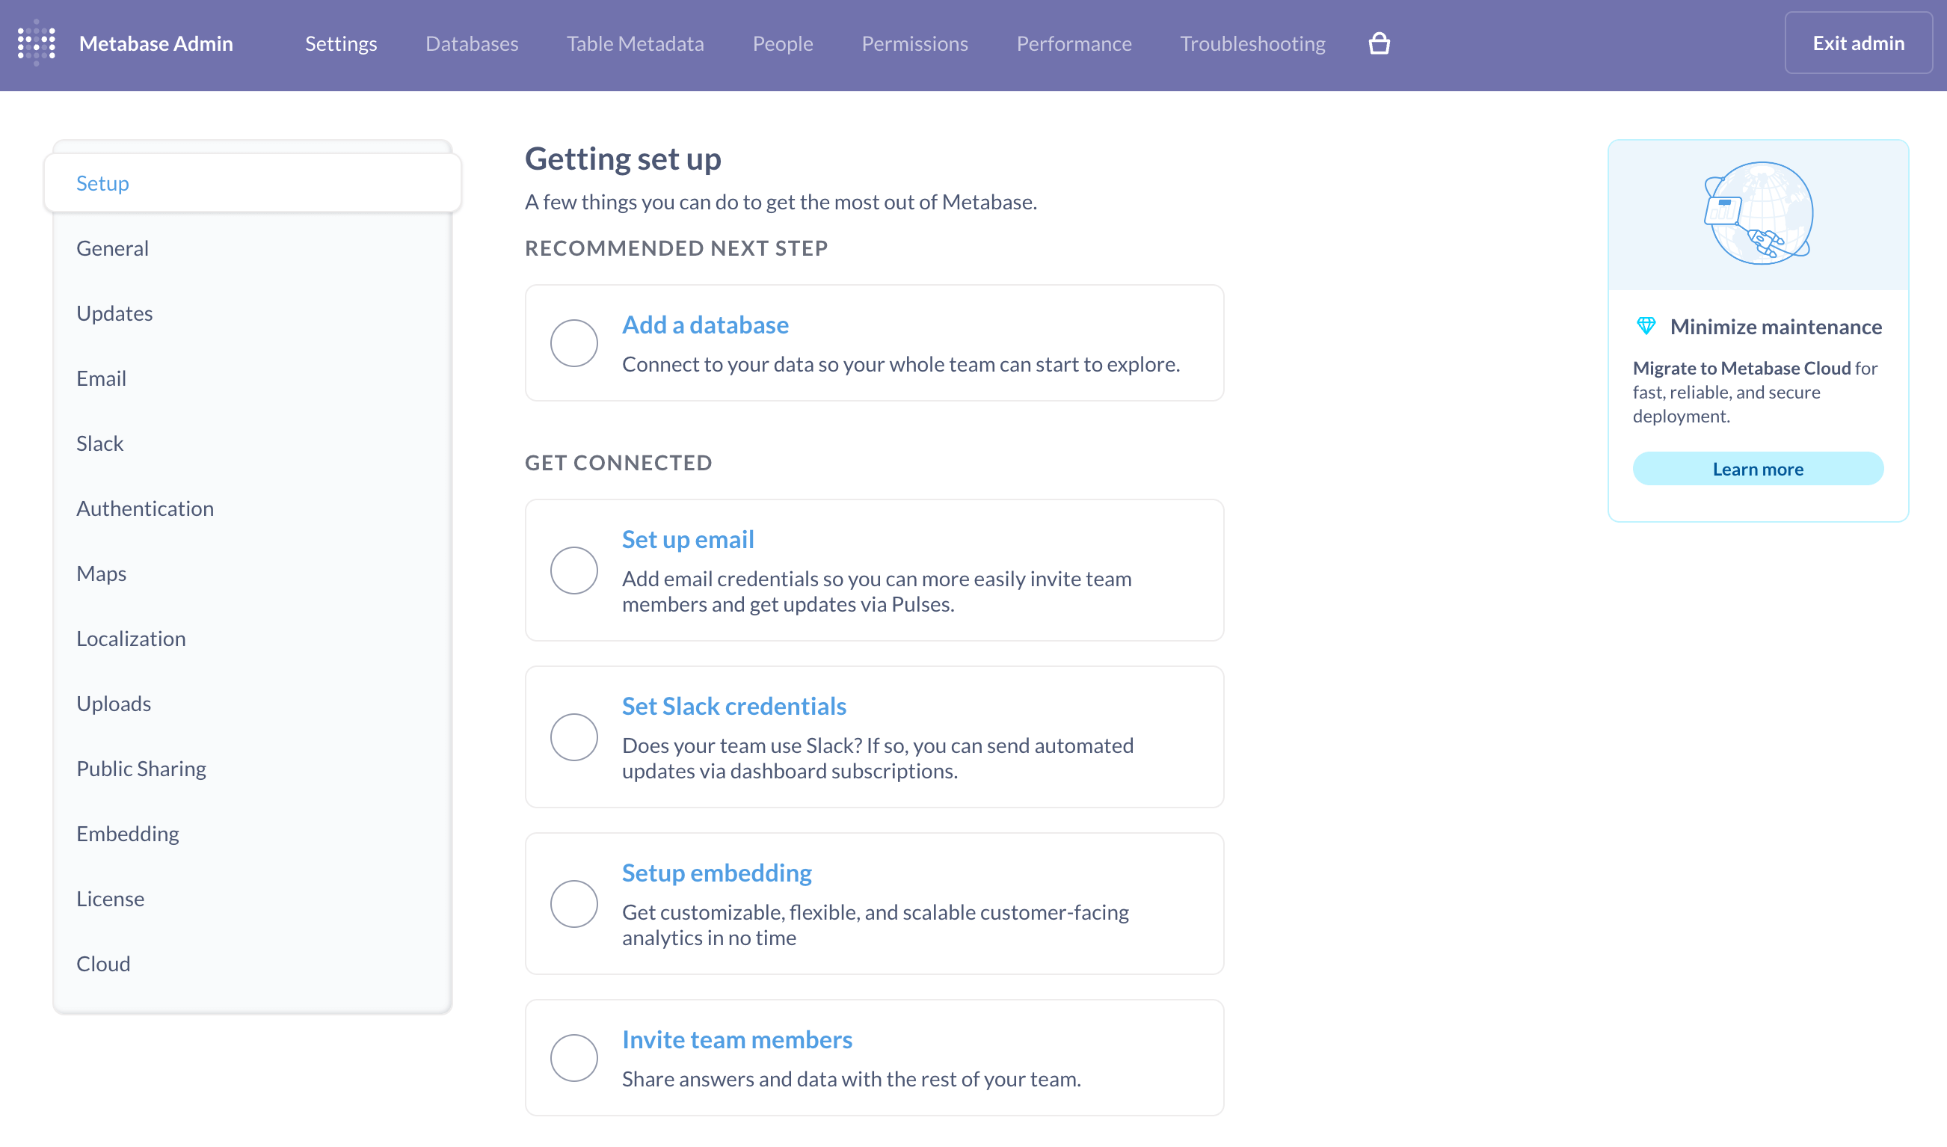Click 'A few things you can do' subtitle
1947x1147 pixels.
coord(781,202)
